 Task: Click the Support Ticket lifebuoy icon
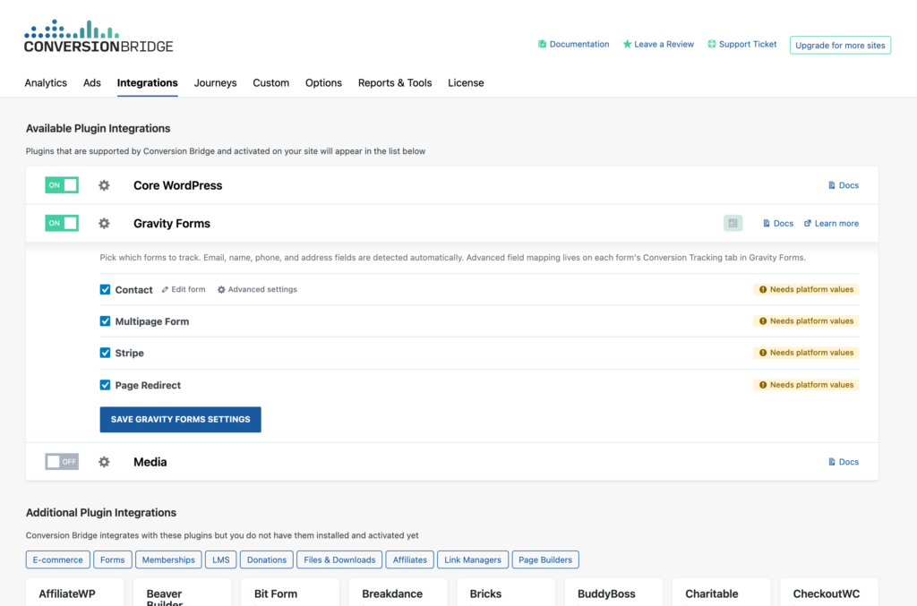[712, 44]
